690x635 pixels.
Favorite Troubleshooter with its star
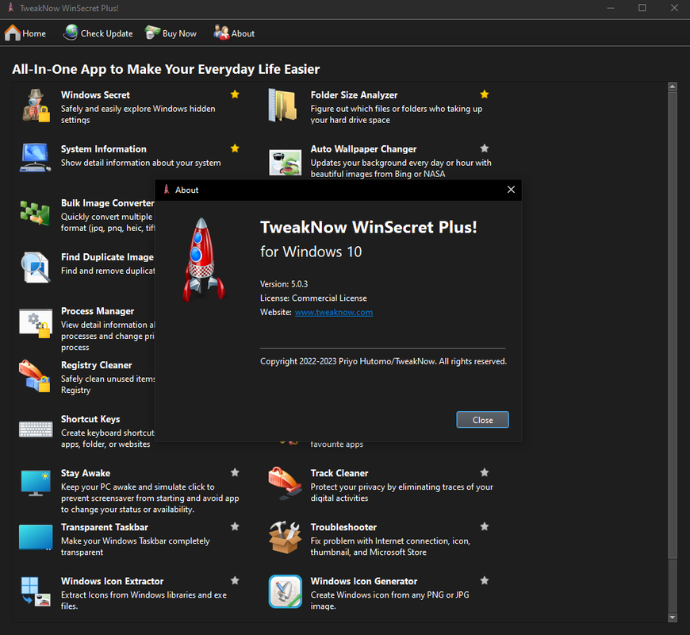pos(485,527)
